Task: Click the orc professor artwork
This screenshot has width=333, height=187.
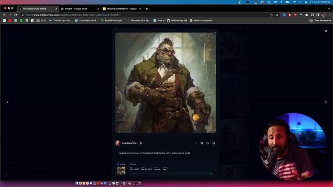Action: (x=165, y=83)
